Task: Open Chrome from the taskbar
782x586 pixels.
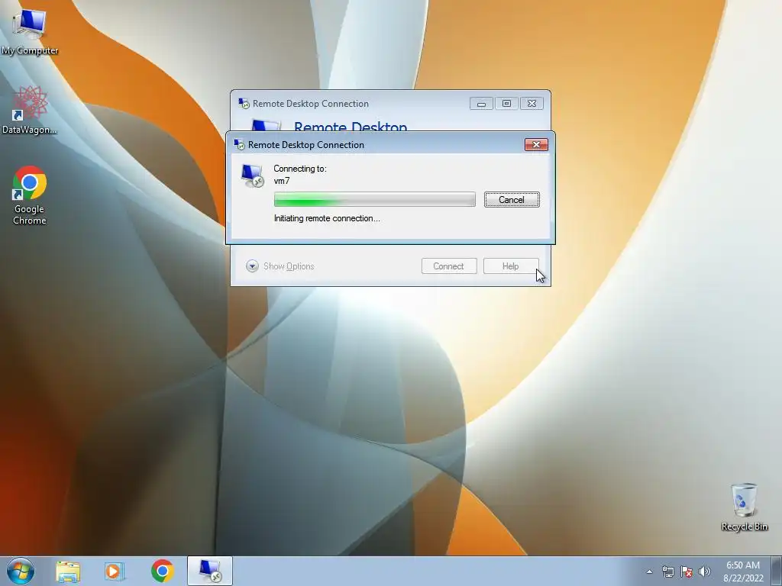Action: click(x=162, y=571)
